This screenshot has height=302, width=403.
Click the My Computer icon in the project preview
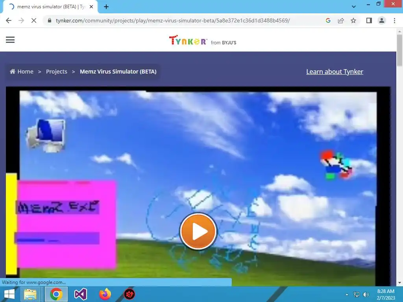click(46, 136)
